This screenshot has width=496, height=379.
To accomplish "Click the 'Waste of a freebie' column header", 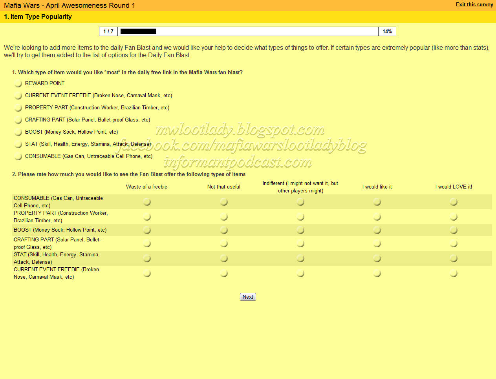I will 146,187.
